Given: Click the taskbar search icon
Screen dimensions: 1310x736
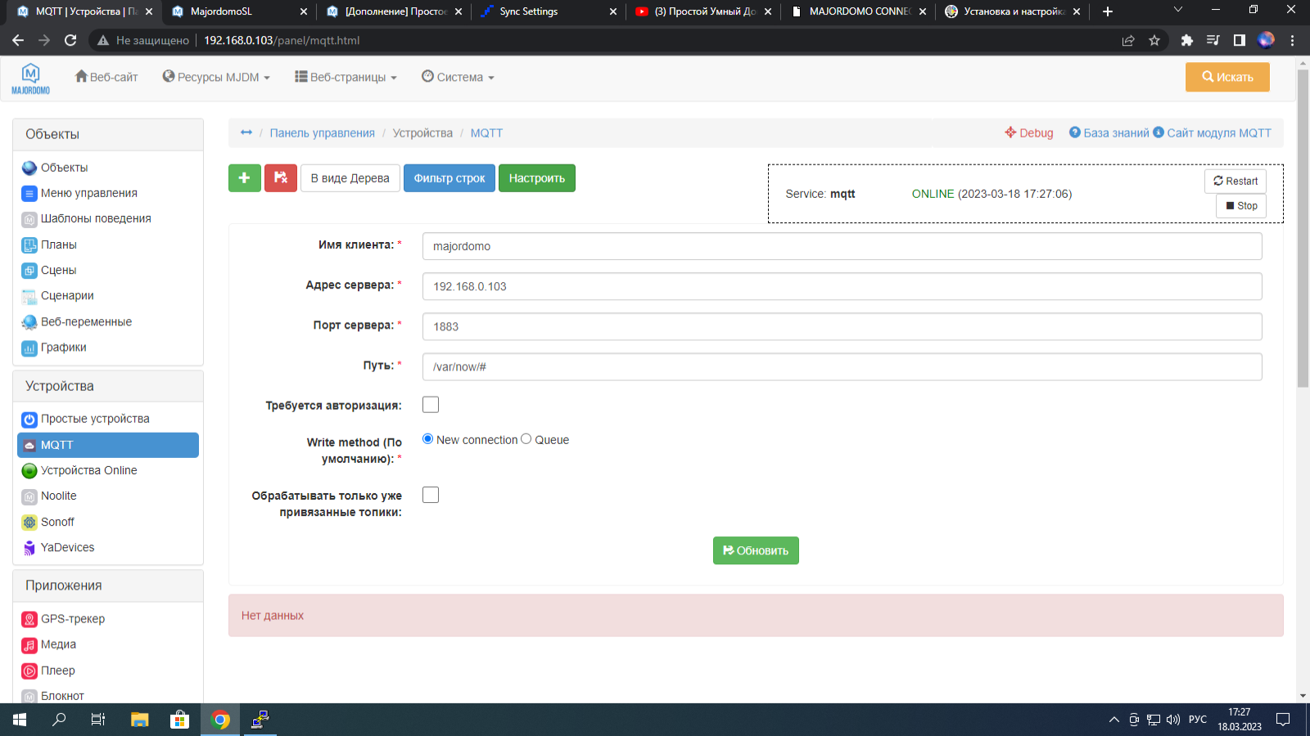Looking at the screenshot, I should click(x=59, y=720).
